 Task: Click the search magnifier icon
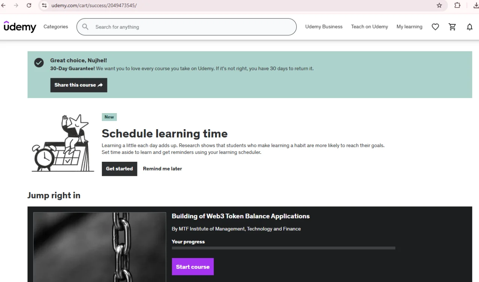point(85,27)
